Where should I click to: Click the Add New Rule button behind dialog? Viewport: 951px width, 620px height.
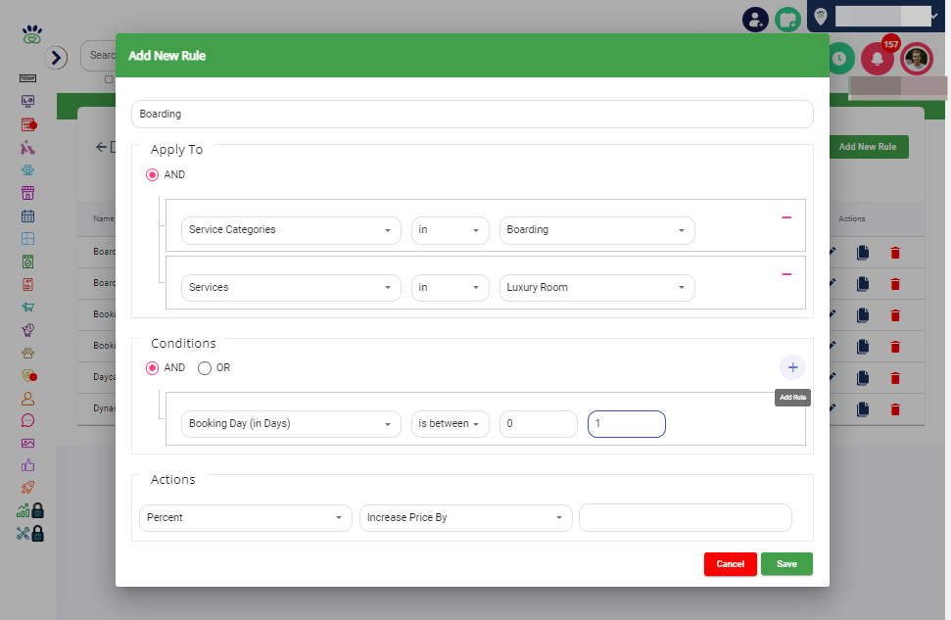click(868, 147)
